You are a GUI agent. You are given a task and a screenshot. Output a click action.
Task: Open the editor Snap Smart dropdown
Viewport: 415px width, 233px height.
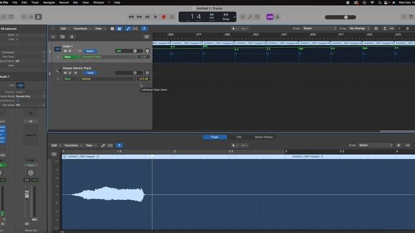(375, 145)
